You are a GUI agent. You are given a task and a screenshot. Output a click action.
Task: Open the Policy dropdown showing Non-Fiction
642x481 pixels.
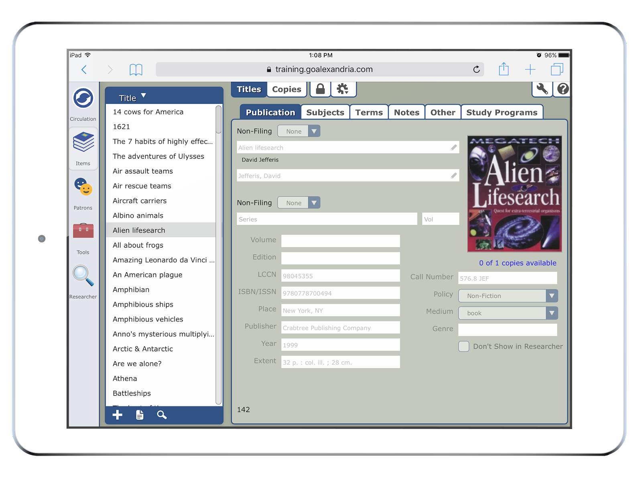pos(552,296)
